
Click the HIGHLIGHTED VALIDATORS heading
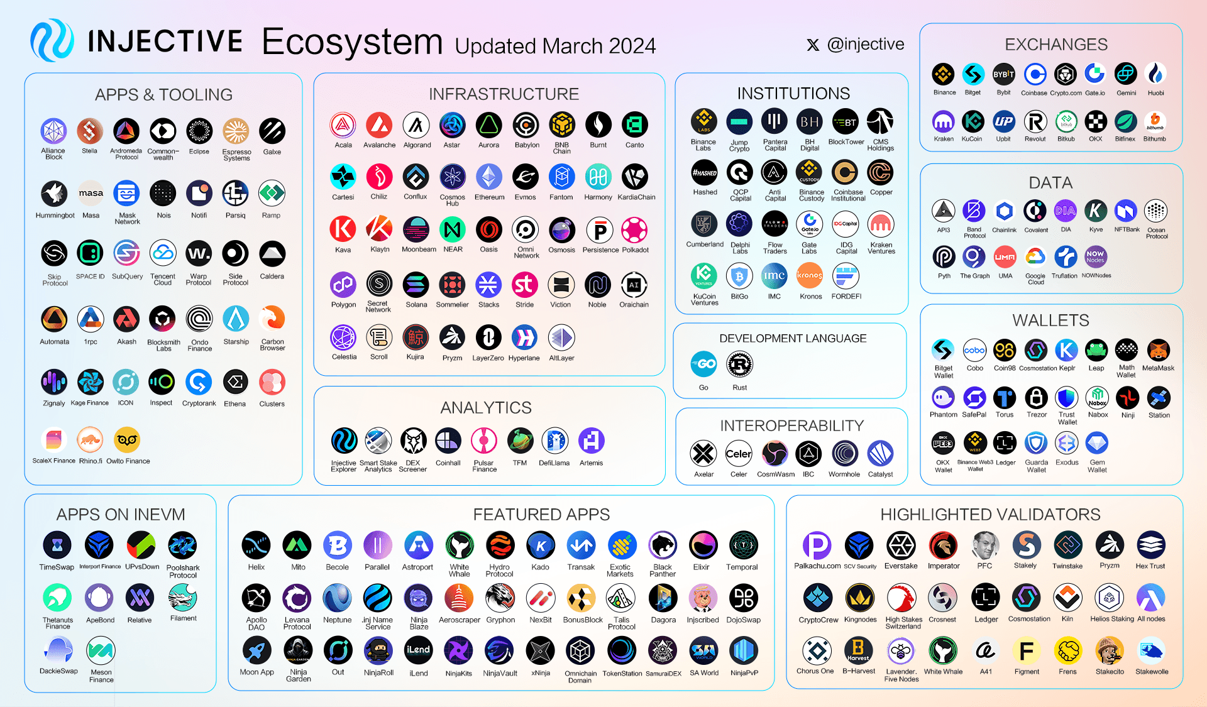(990, 515)
